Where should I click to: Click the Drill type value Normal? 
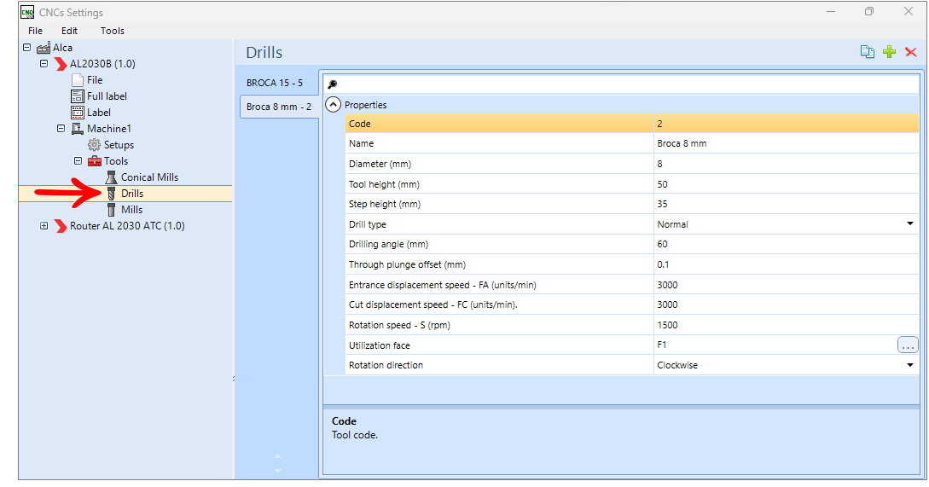click(672, 224)
